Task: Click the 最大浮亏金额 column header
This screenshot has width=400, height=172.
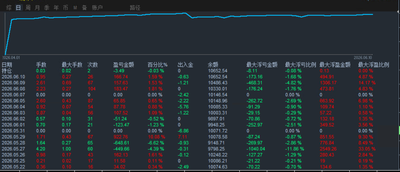Action: pos(262,65)
